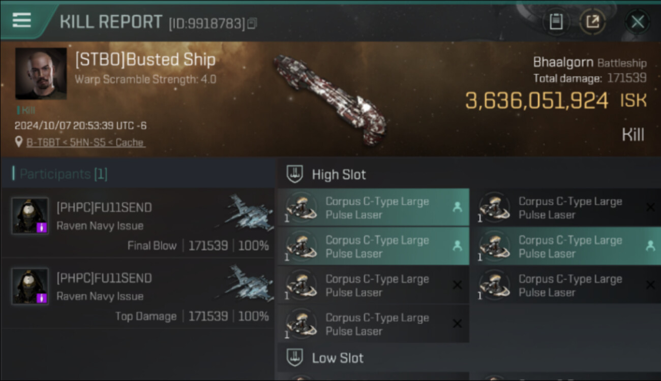Click the Bhaalgorn ship name text

coord(563,62)
